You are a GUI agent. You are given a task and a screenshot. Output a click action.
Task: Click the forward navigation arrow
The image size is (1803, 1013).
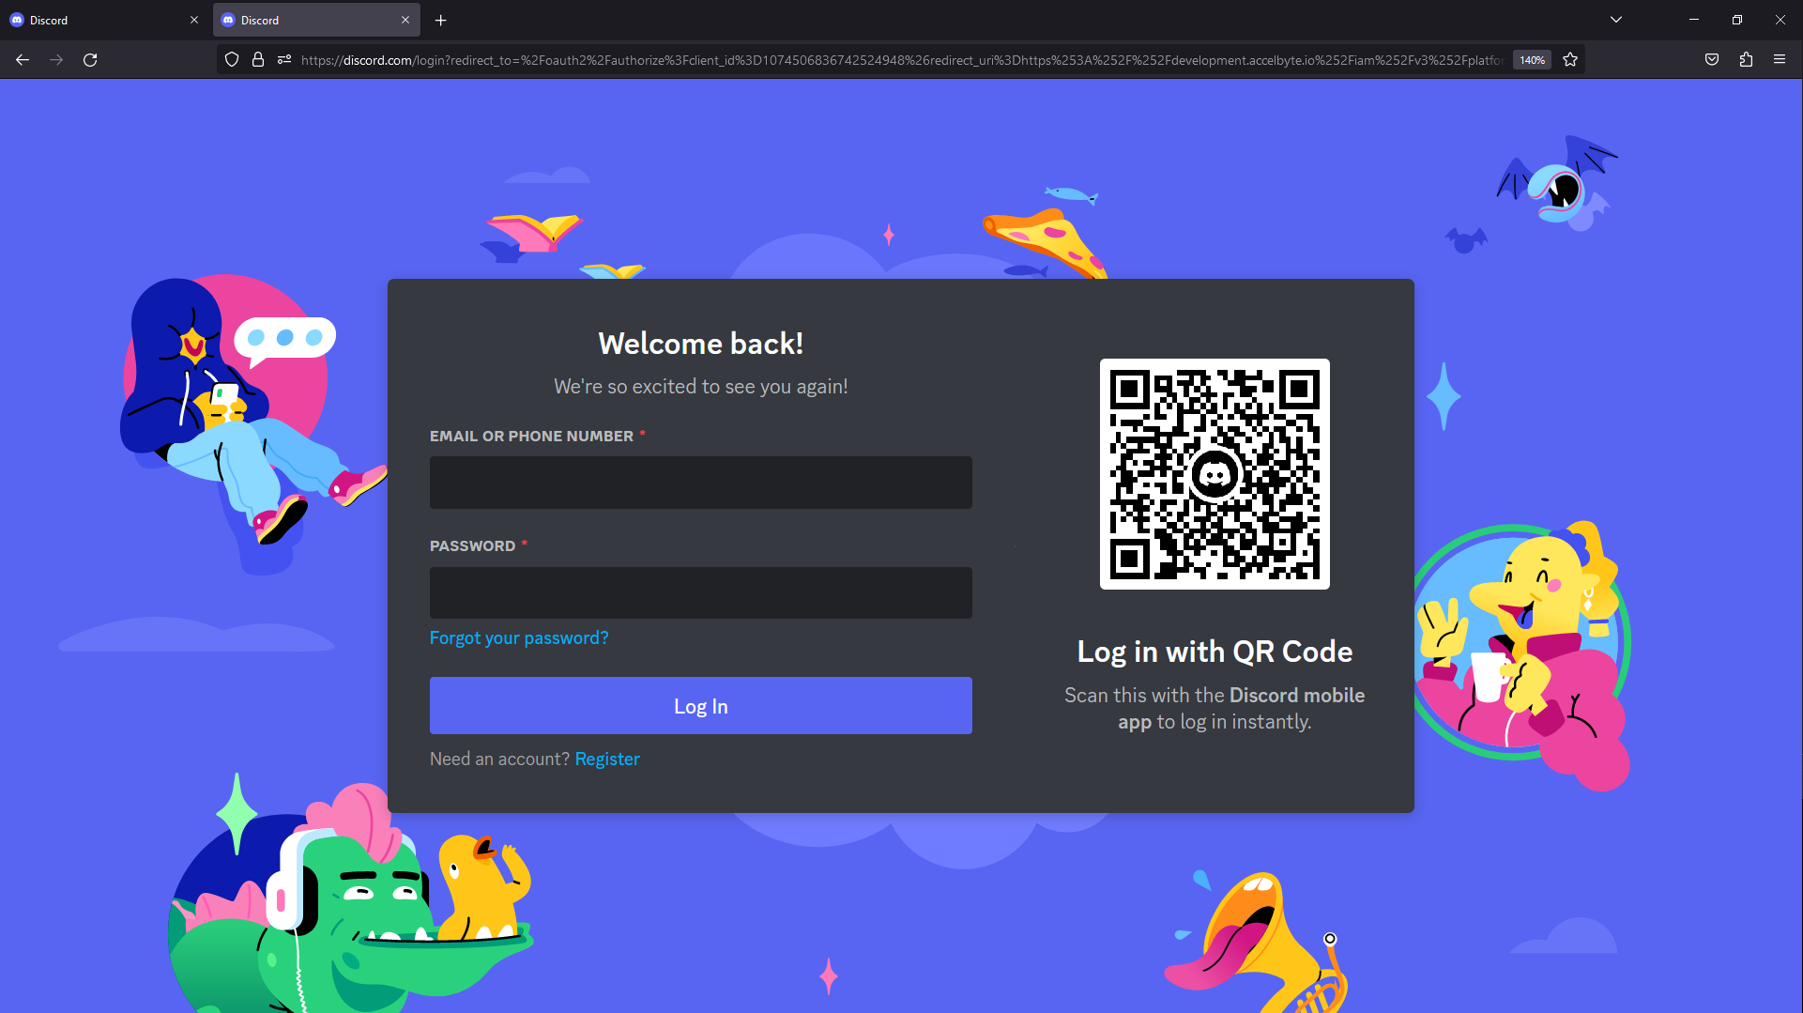coord(56,60)
